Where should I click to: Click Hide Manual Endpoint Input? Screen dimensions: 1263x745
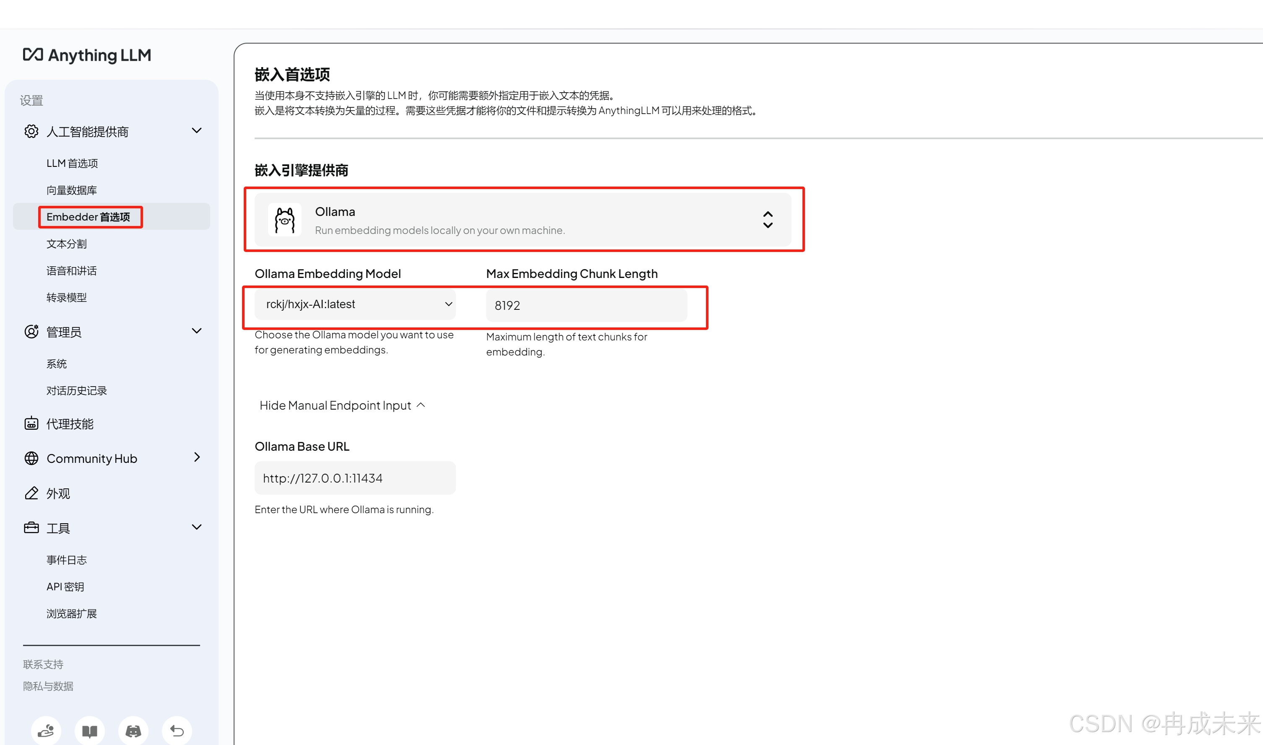click(x=342, y=405)
